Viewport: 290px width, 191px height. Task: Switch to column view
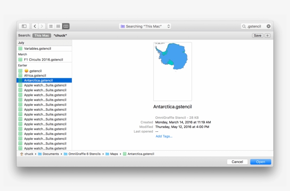(66, 26)
